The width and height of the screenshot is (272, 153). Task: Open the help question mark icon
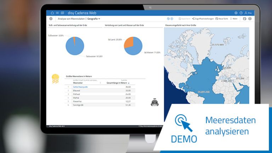pos(241,13)
